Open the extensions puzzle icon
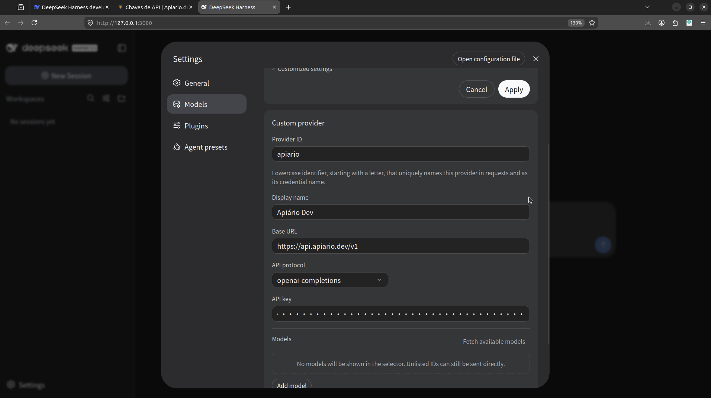The height and width of the screenshot is (398, 711). click(x=675, y=23)
